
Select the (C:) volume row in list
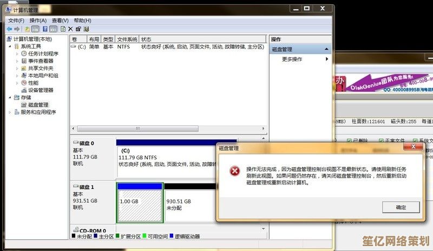click(168, 47)
